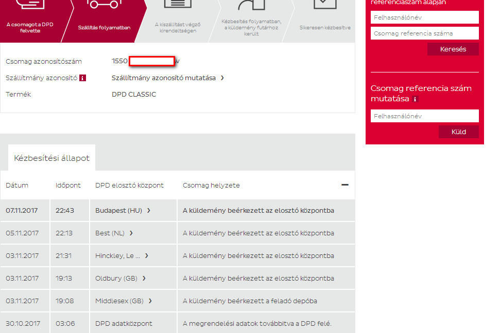Image resolution: width=500 pixels, height=333 pixels.
Task: Click the Csomag azonosítószám label
Action: tap(44, 62)
